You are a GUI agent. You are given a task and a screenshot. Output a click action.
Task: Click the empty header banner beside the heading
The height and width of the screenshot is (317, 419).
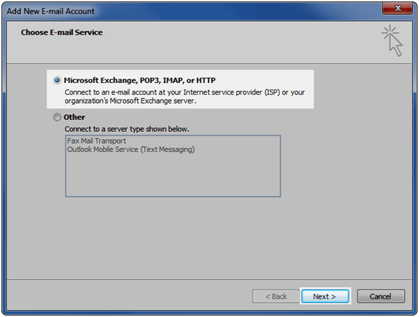coord(241,42)
